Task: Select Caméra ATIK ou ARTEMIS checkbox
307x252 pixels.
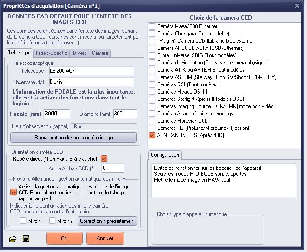Action: (152, 70)
